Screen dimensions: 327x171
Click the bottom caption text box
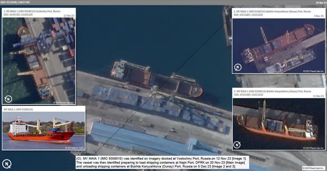click(161, 162)
